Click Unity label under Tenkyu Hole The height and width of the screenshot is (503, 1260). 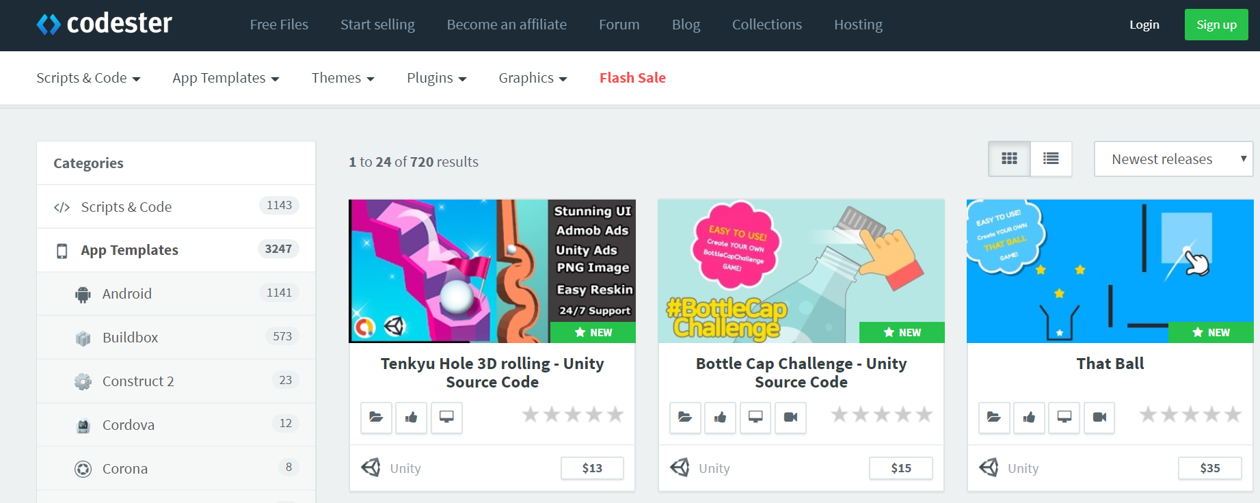pyautogui.click(x=405, y=468)
